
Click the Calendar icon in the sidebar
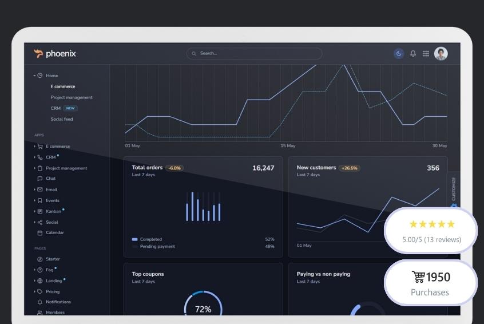tap(40, 232)
